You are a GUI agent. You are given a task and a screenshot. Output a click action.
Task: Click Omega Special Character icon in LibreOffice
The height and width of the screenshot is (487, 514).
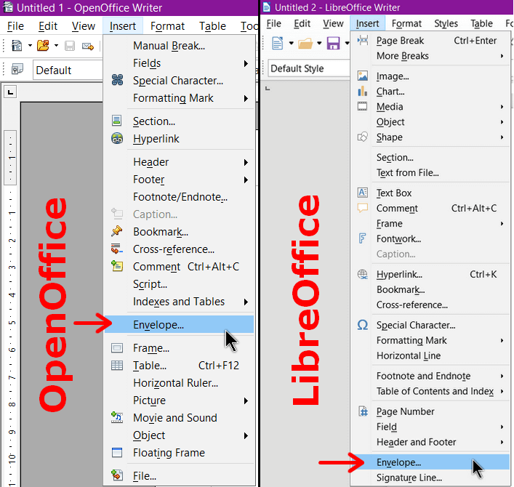[x=363, y=325]
